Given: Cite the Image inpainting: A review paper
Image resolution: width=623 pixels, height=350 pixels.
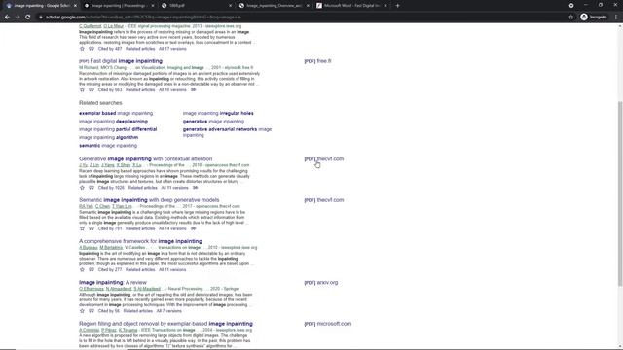Looking at the screenshot, I should [92, 311].
